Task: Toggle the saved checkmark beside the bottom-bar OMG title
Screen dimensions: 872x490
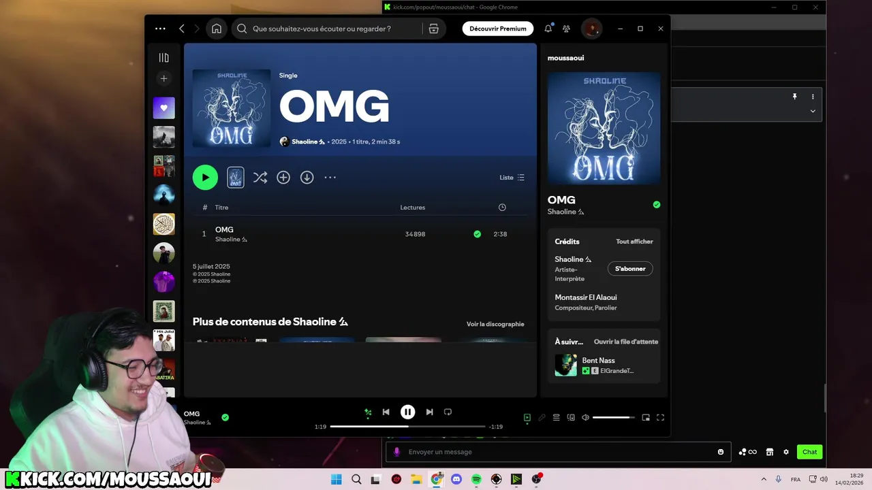Action: click(225, 417)
